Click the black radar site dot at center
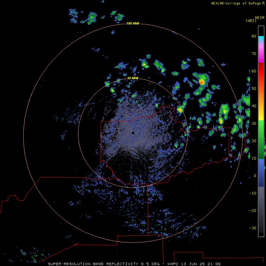The height and width of the screenshot is (266, 266). pos(133,133)
